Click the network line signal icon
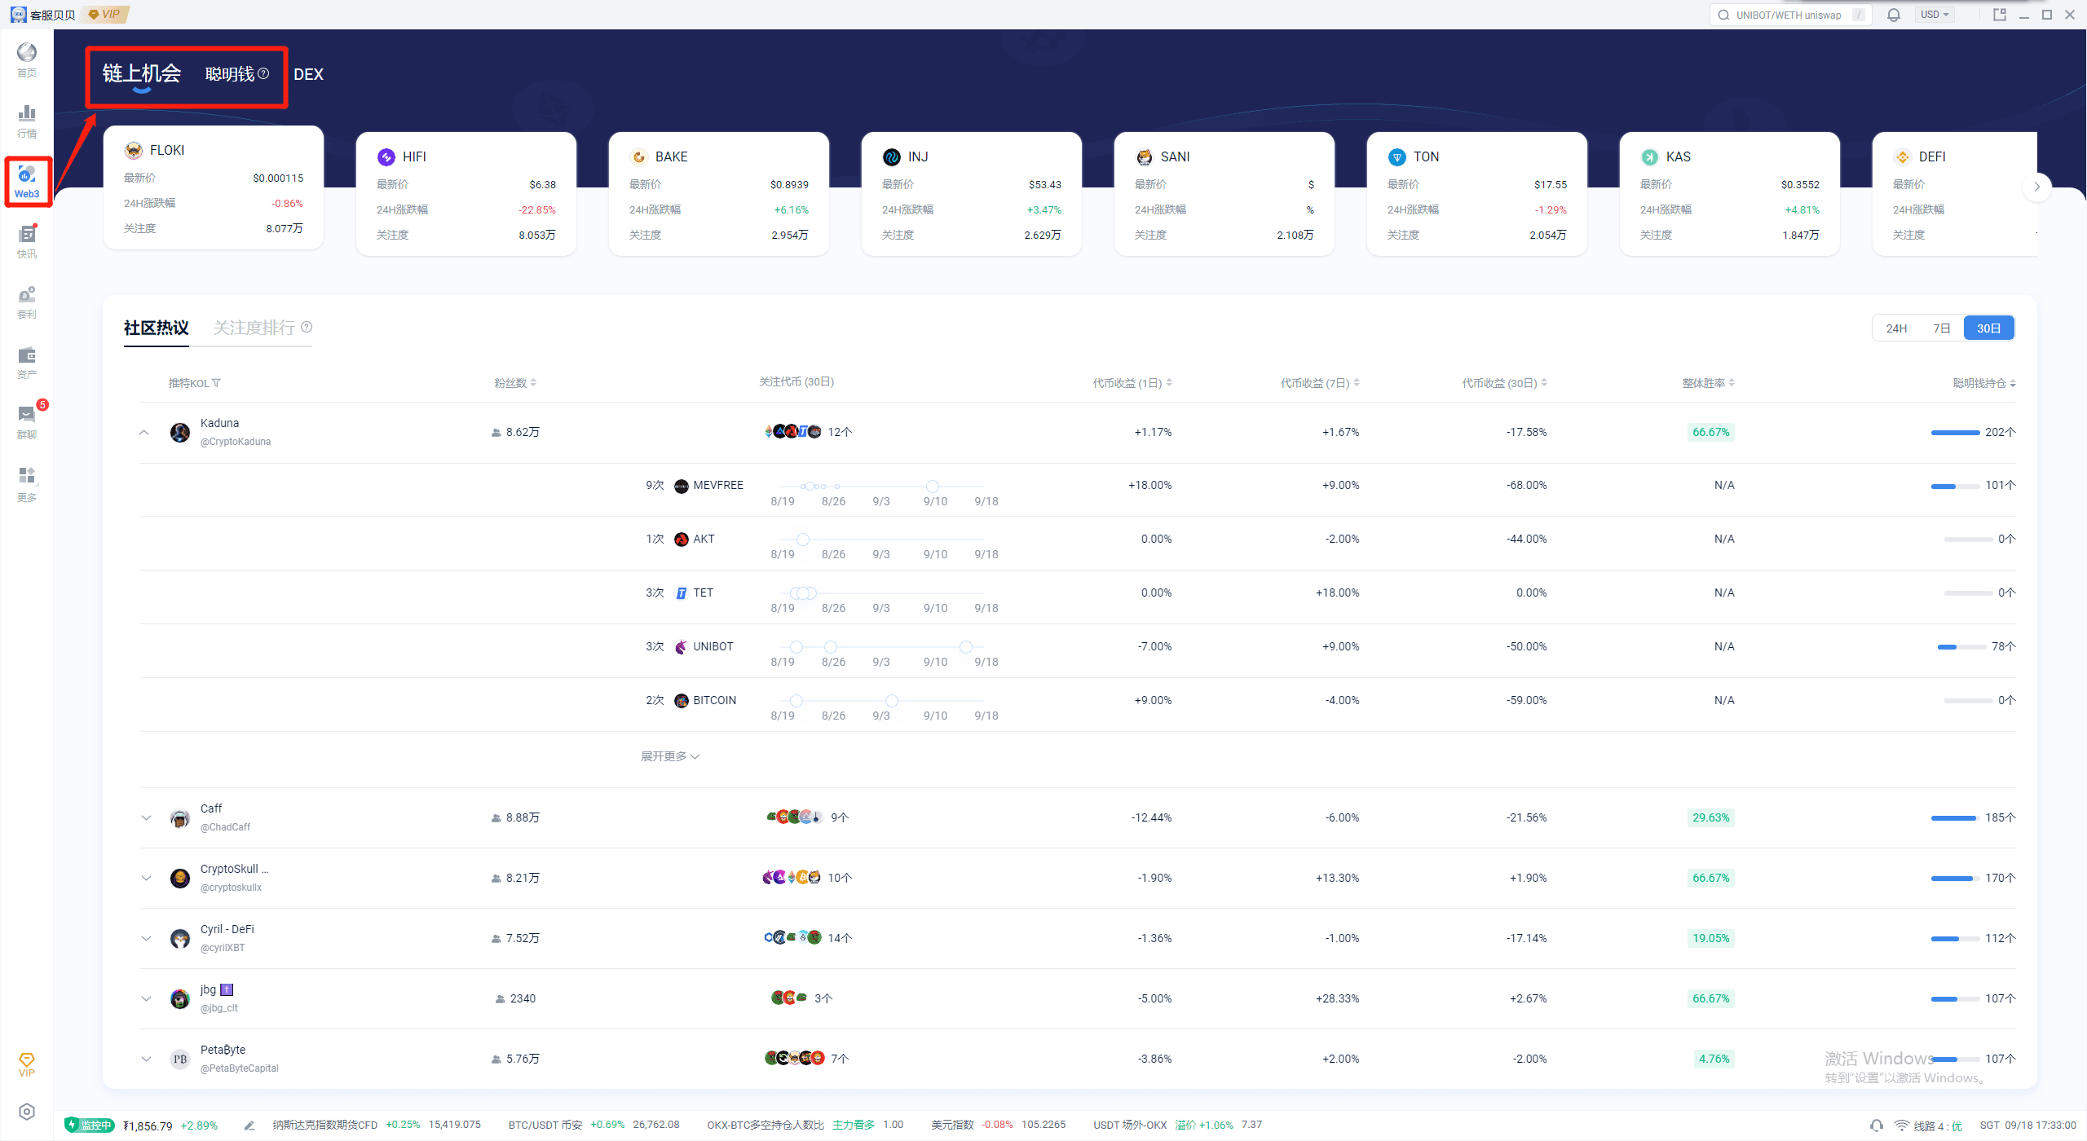The image size is (2087, 1141). [1901, 1126]
